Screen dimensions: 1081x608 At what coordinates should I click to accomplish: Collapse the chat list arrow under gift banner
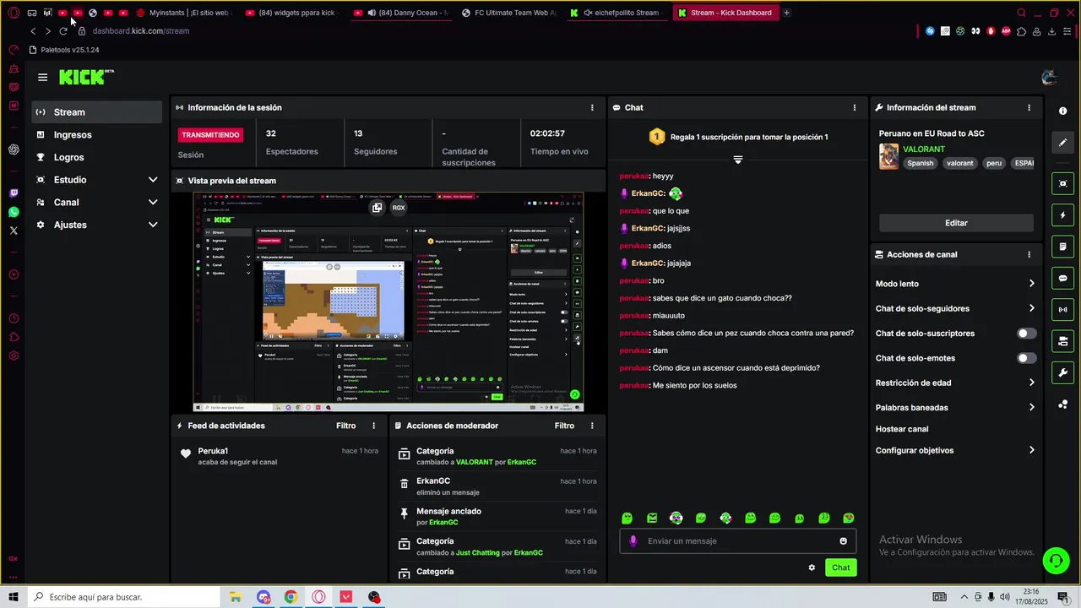click(x=737, y=160)
